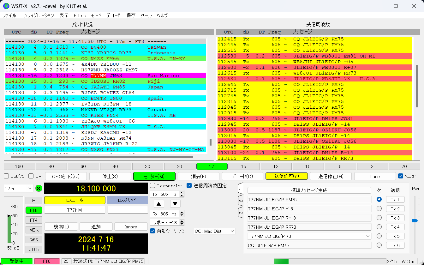Image resolution: width=424 pixels, height=265 pixels.
Task: Click the 80 band button
Action: (51, 166)
